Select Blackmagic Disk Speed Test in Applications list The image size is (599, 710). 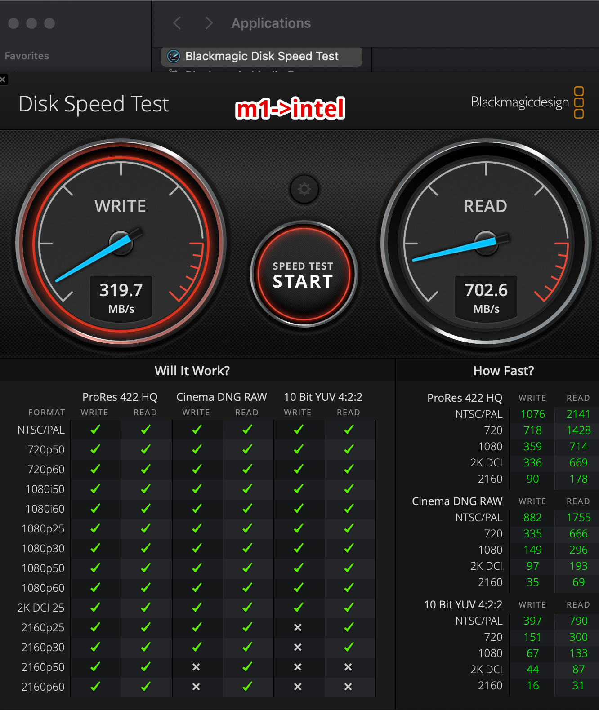(x=262, y=56)
